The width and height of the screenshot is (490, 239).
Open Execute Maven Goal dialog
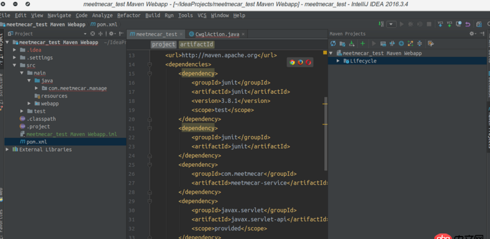click(x=383, y=44)
